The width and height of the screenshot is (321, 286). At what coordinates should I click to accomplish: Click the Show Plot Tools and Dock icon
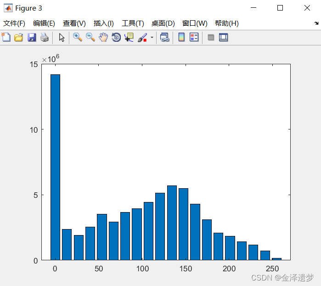coord(223,38)
